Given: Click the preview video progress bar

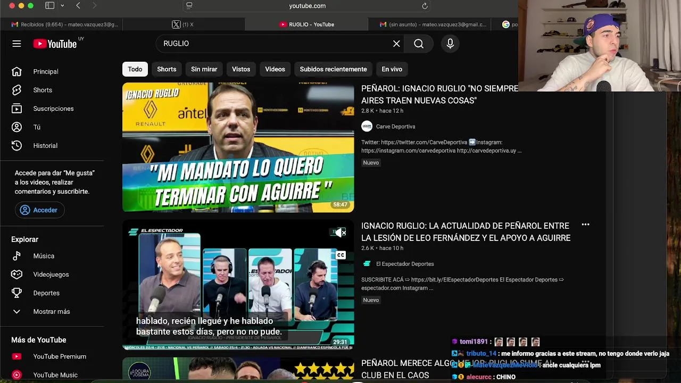Looking at the screenshot, I should (x=238, y=348).
